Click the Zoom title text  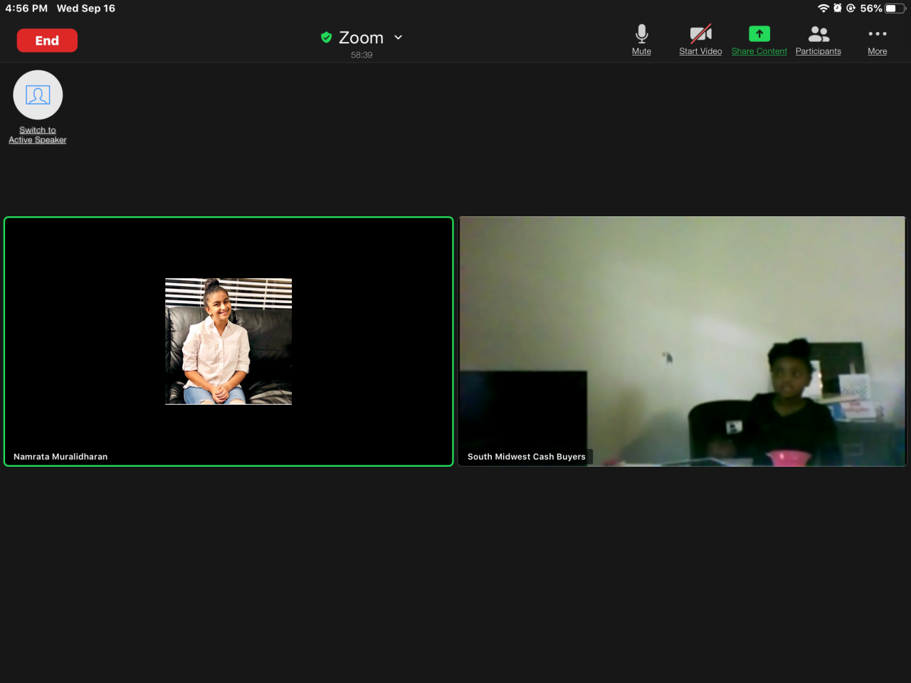tap(361, 38)
